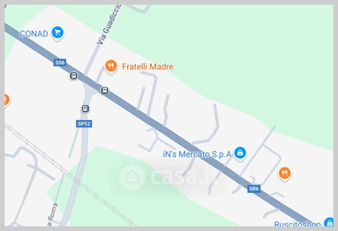338x231 pixels.
Task: Open the Ruscitoshop shopping marker
Action: (329, 222)
